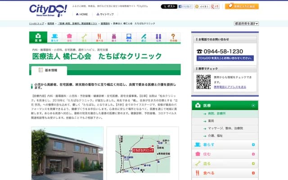Screen dimensions: 288x180
Task: Open 病院、診療所 in the sidebar
Action: pyautogui.click(x=217, y=113)
